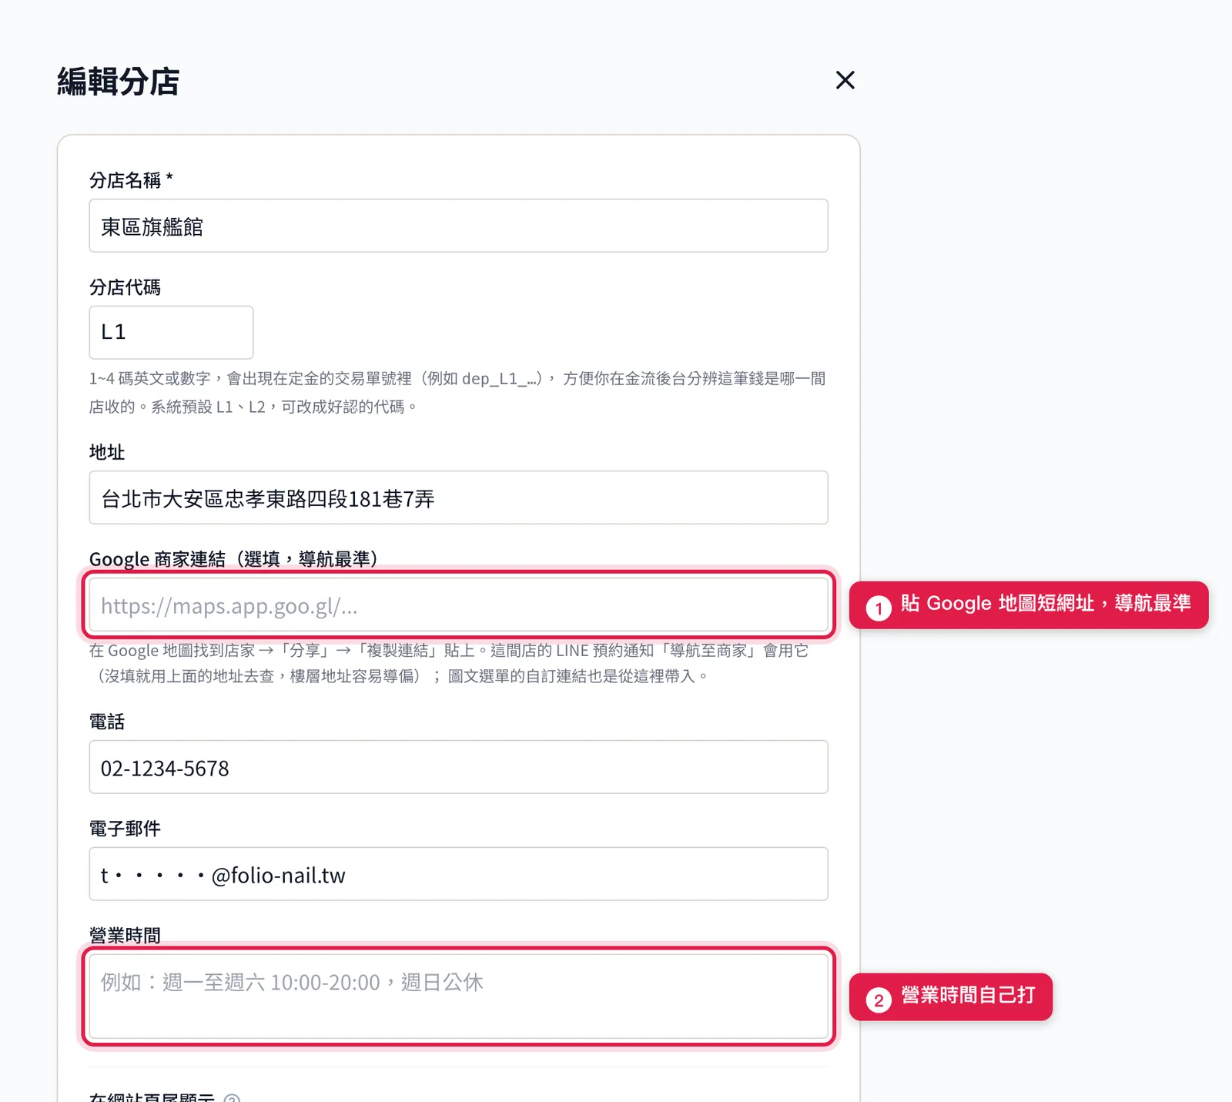Click the 地址 field with 忠孝東路四段 address
Viewport: 1232px width, 1102px height.
[458, 497]
